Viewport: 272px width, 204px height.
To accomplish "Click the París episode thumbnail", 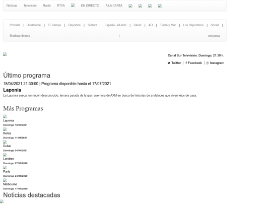I will (5, 168).
